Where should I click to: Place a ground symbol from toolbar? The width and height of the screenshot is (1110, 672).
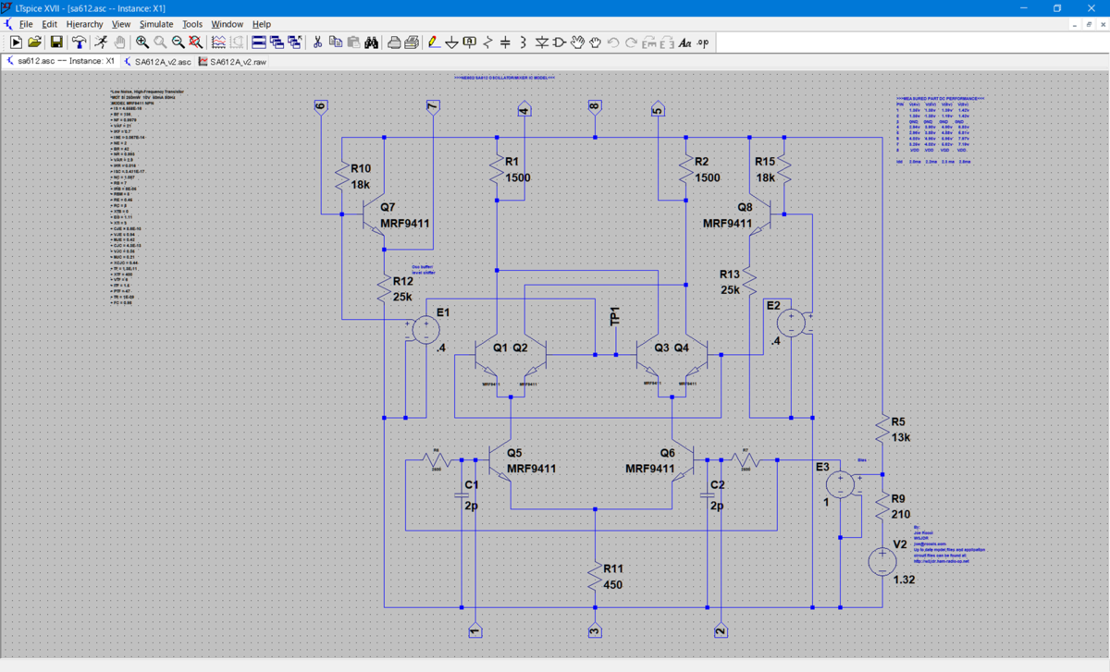click(x=451, y=43)
